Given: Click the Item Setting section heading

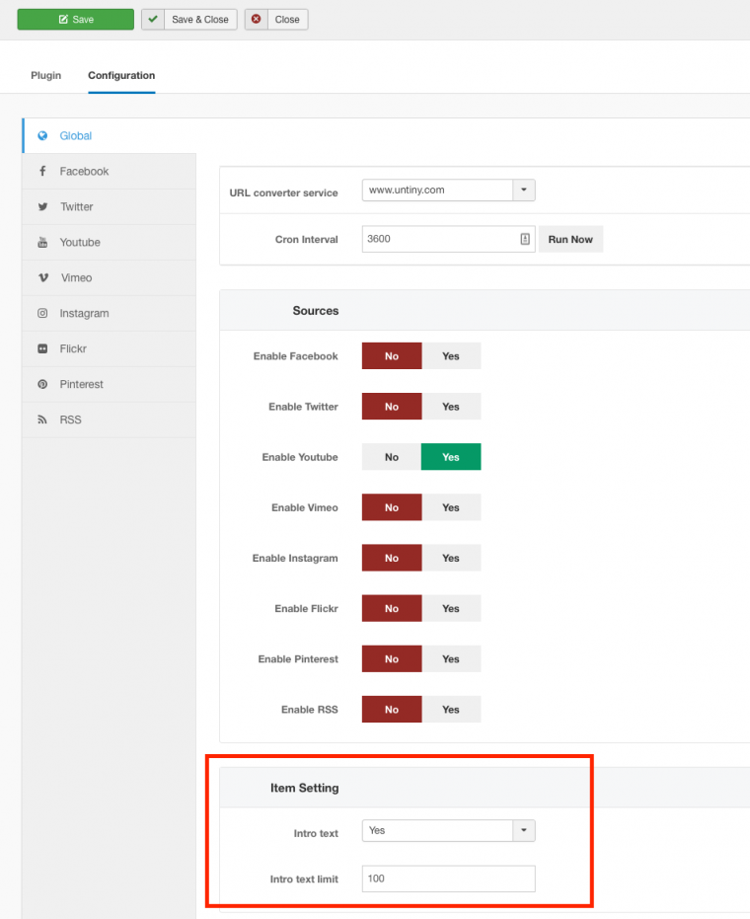Looking at the screenshot, I should 305,788.
